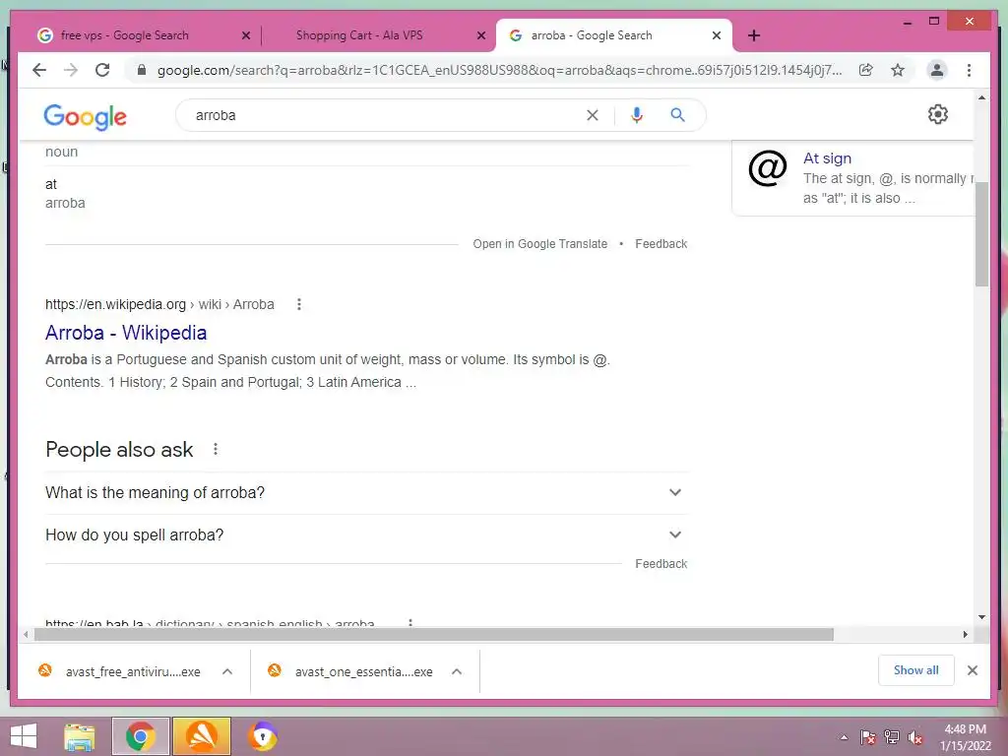The width and height of the screenshot is (1008, 756).
Task: Click the browser forward arrow
Action: click(x=71, y=70)
